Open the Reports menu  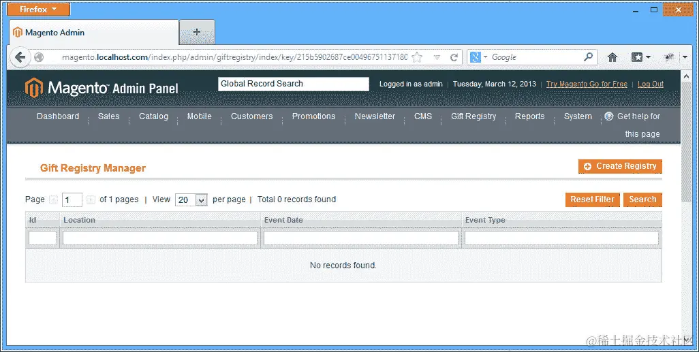point(529,116)
